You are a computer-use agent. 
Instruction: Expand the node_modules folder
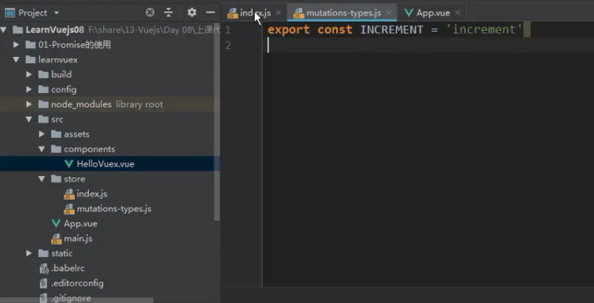coord(29,104)
